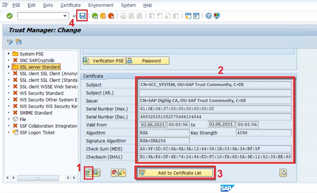Screen dimensions: 317x193
Task: Click the Generate Shortcut icon
Action: point(196,16)
